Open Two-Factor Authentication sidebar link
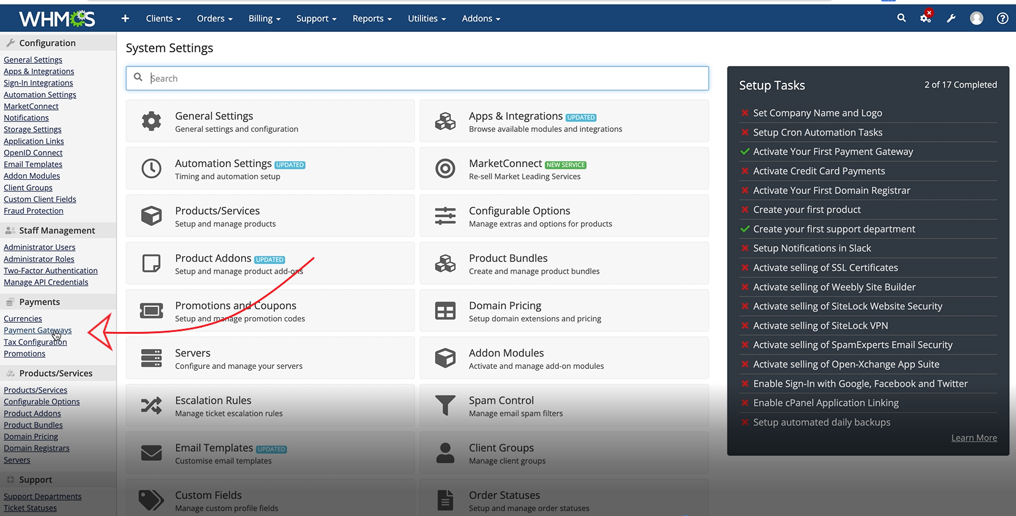 point(50,271)
